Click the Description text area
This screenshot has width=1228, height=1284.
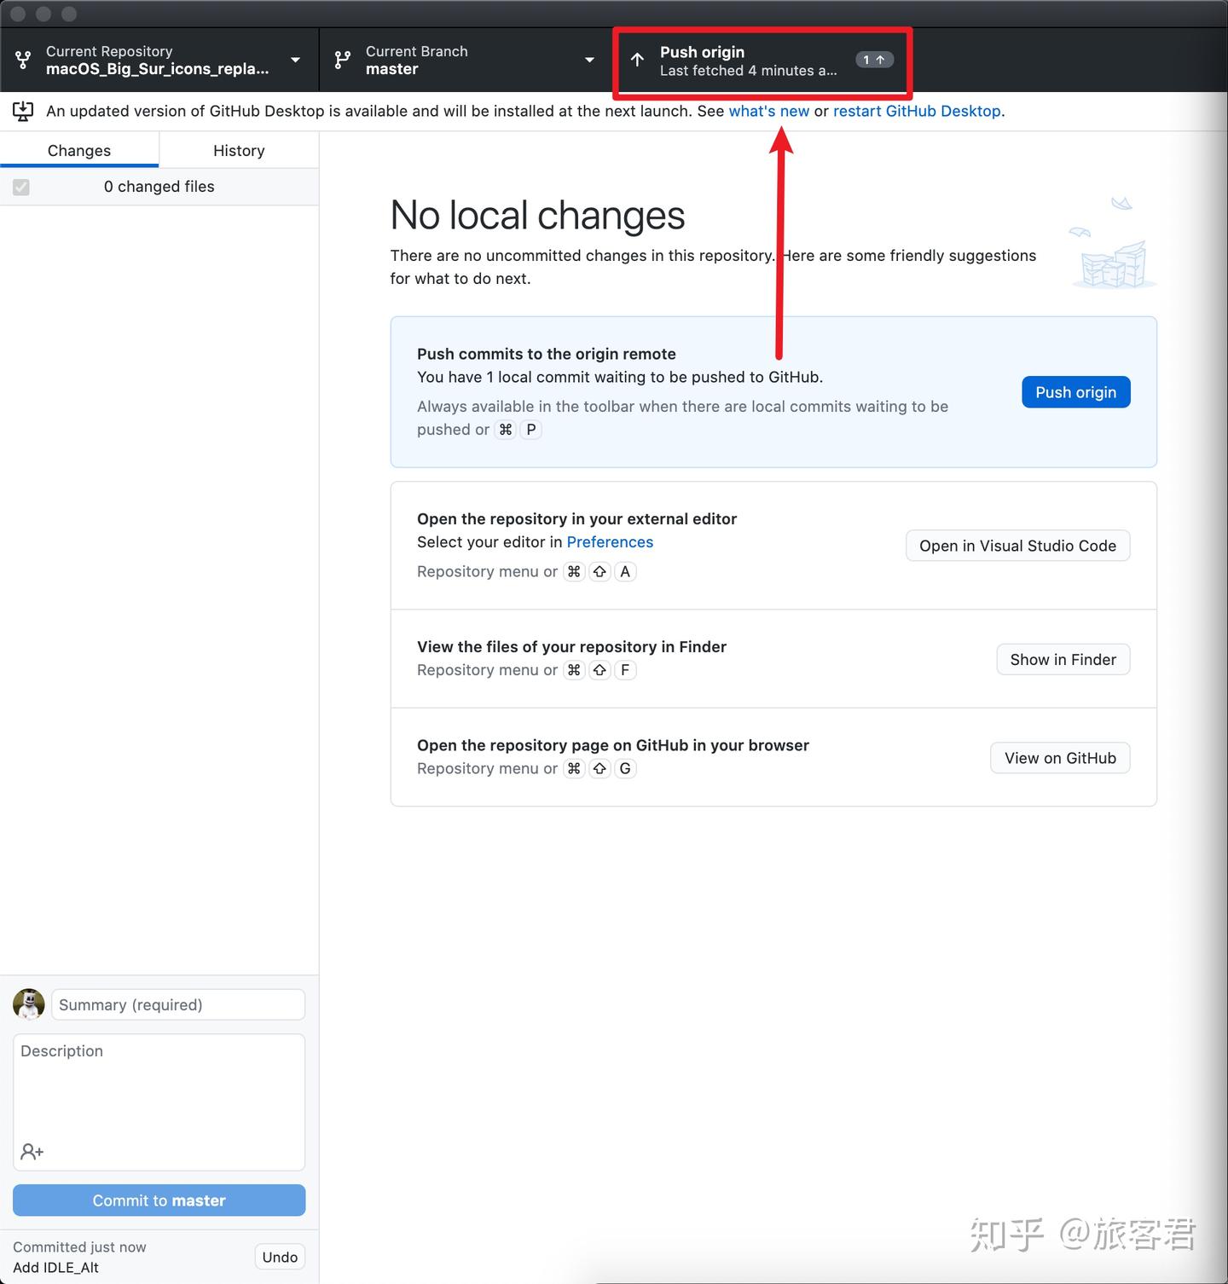(x=159, y=1102)
